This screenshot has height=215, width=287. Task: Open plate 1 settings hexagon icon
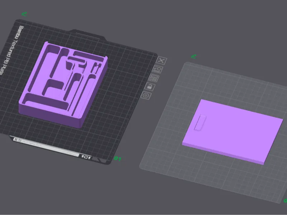[x=146, y=95]
